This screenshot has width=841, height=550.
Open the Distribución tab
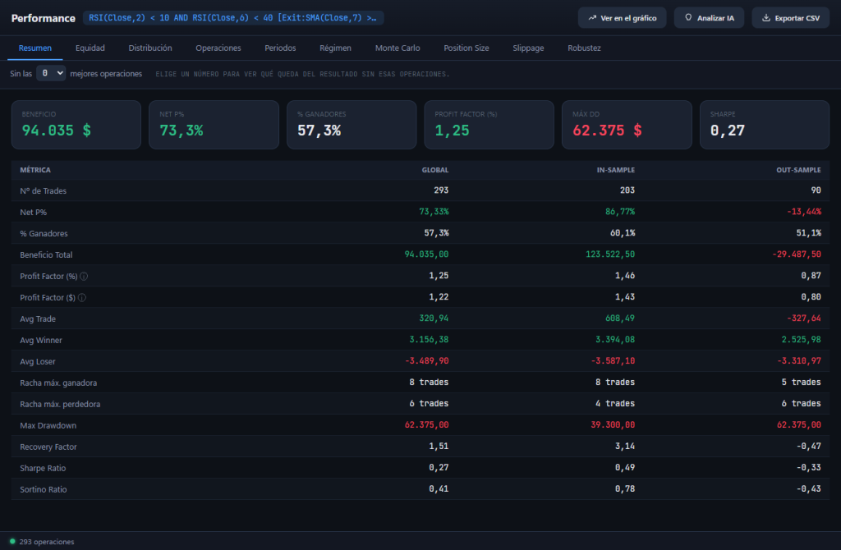[x=150, y=48]
